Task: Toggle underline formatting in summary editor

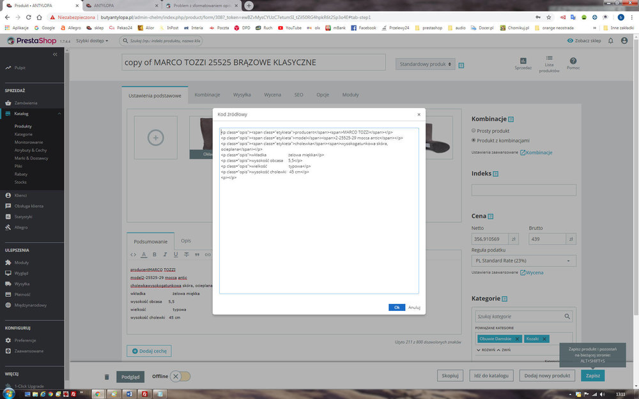Action: coord(176,255)
